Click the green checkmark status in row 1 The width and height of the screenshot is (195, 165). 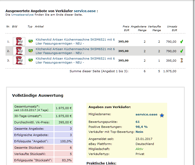(x=181, y=42)
